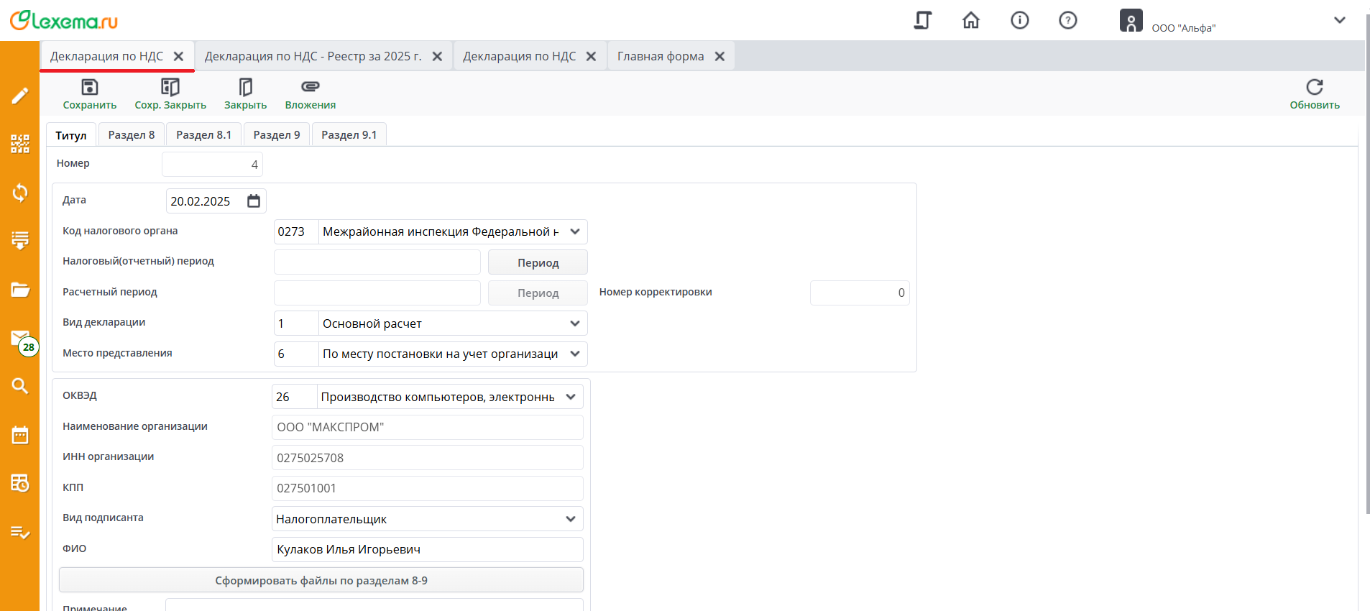Open the home icon in header
1370x611 pixels.
click(x=970, y=20)
